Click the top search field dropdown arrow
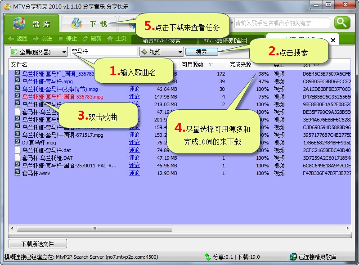The height and width of the screenshot is (265, 359). [x=232, y=23]
